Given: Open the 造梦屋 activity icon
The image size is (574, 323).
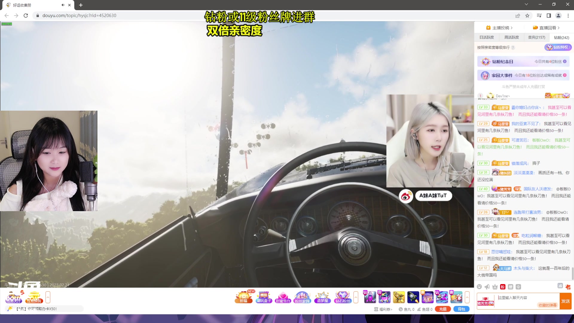Looking at the screenshot, I should (x=322, y=297).
